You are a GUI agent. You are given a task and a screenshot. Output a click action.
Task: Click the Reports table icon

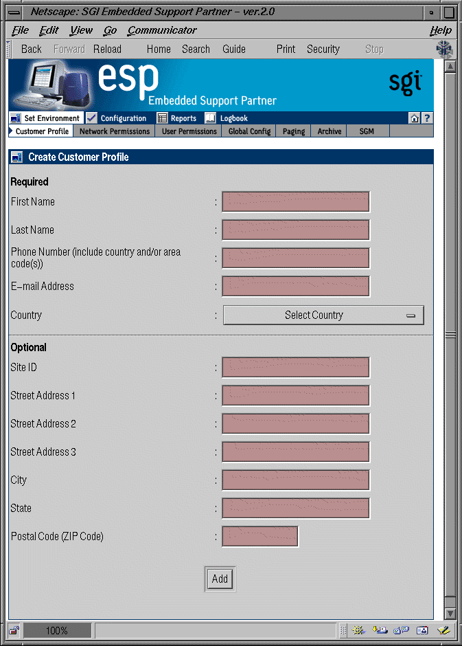tap(163, 118)
